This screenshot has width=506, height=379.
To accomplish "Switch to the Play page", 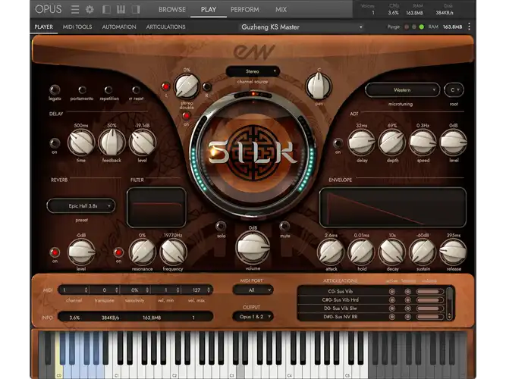I will [x=209, y=10].
